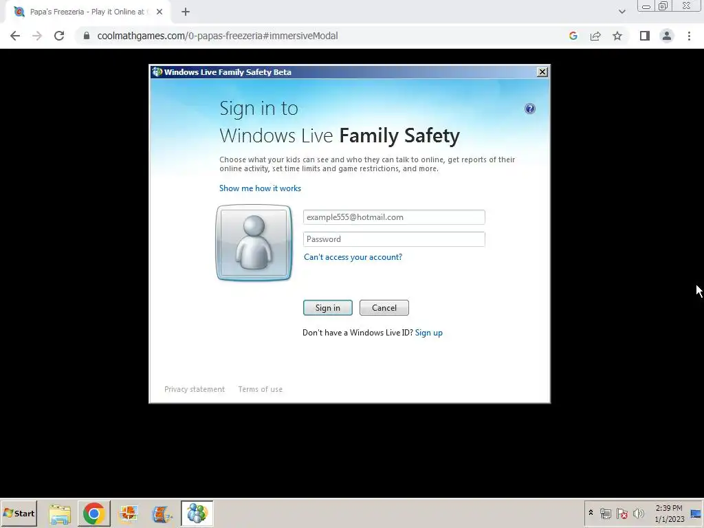Open Family Safety help question icon
704x528 pixels.
click(530, 109)
